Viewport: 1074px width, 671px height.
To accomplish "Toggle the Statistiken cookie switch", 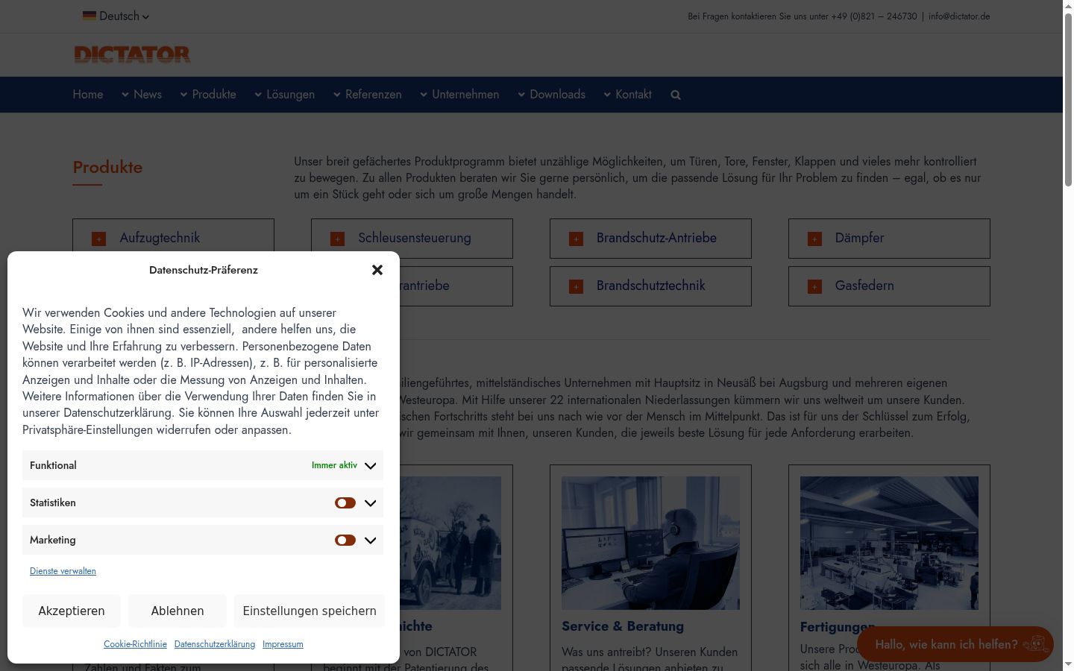I will click(345, 503).
